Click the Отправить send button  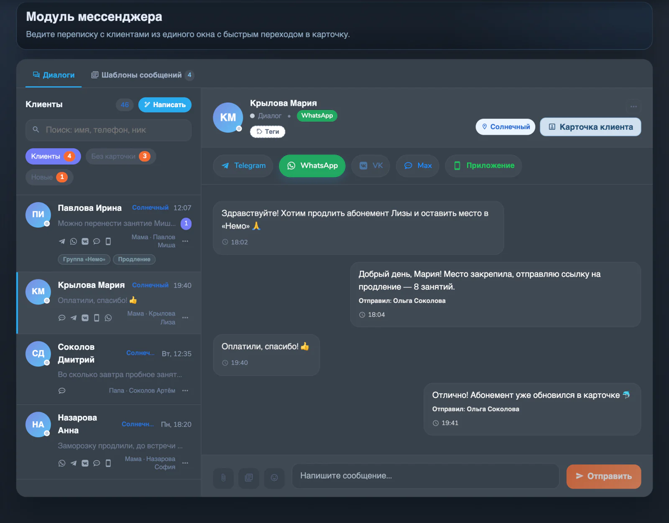[604, 477]
